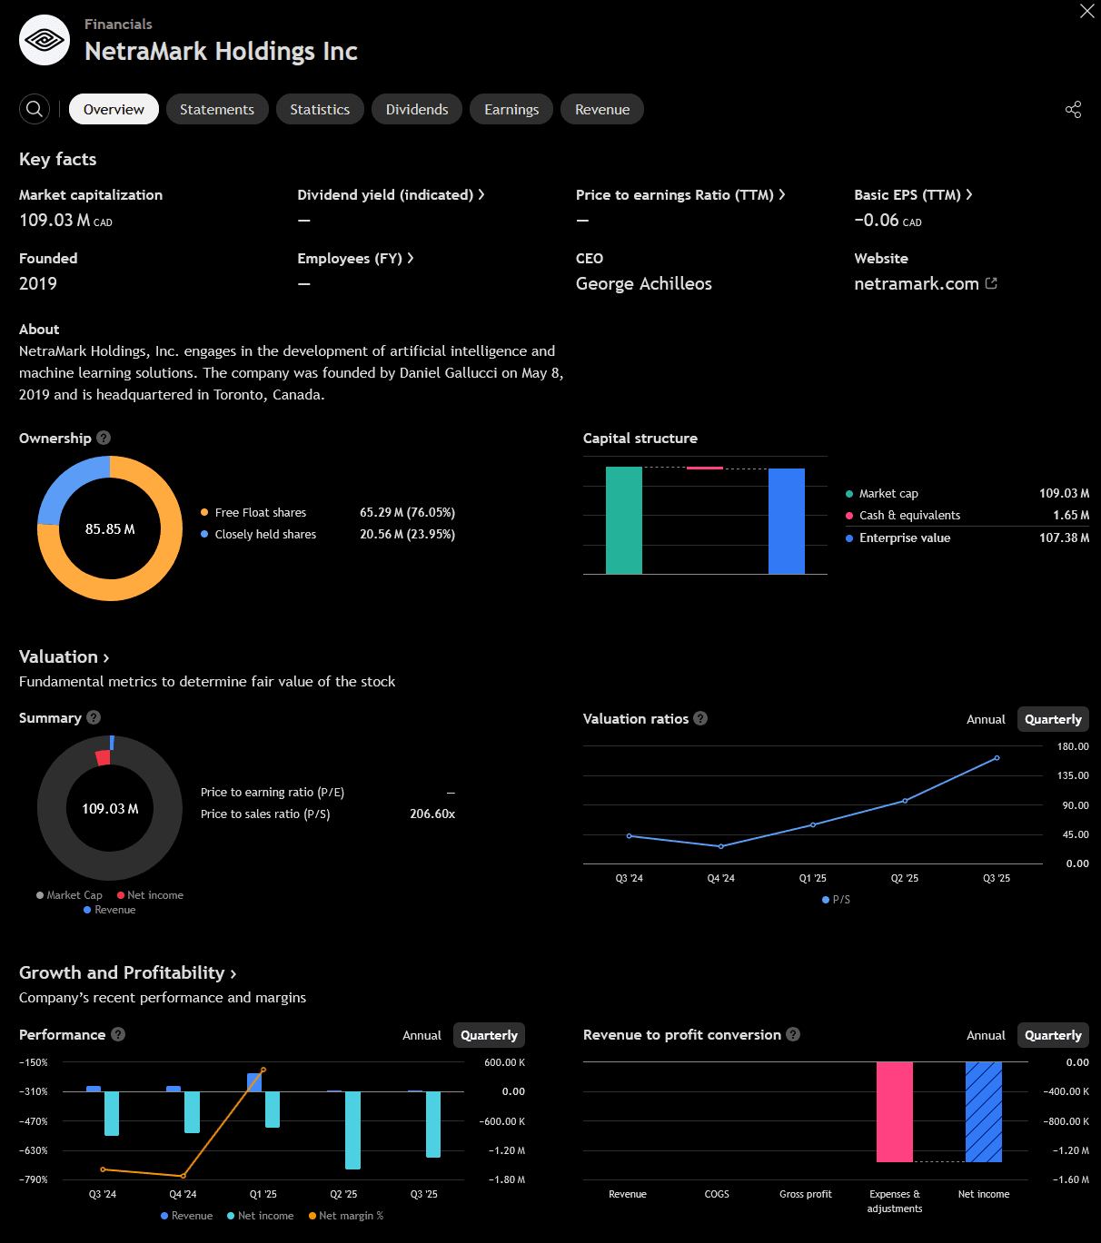Click the Market cap legend dot in Capital structure
This screenshot has width=1101, height=1243.
coord(849,494)
